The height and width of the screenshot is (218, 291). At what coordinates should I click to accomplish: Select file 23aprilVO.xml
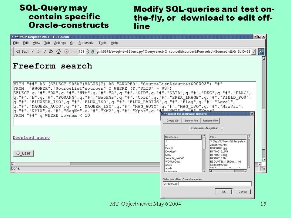[218, 145]
